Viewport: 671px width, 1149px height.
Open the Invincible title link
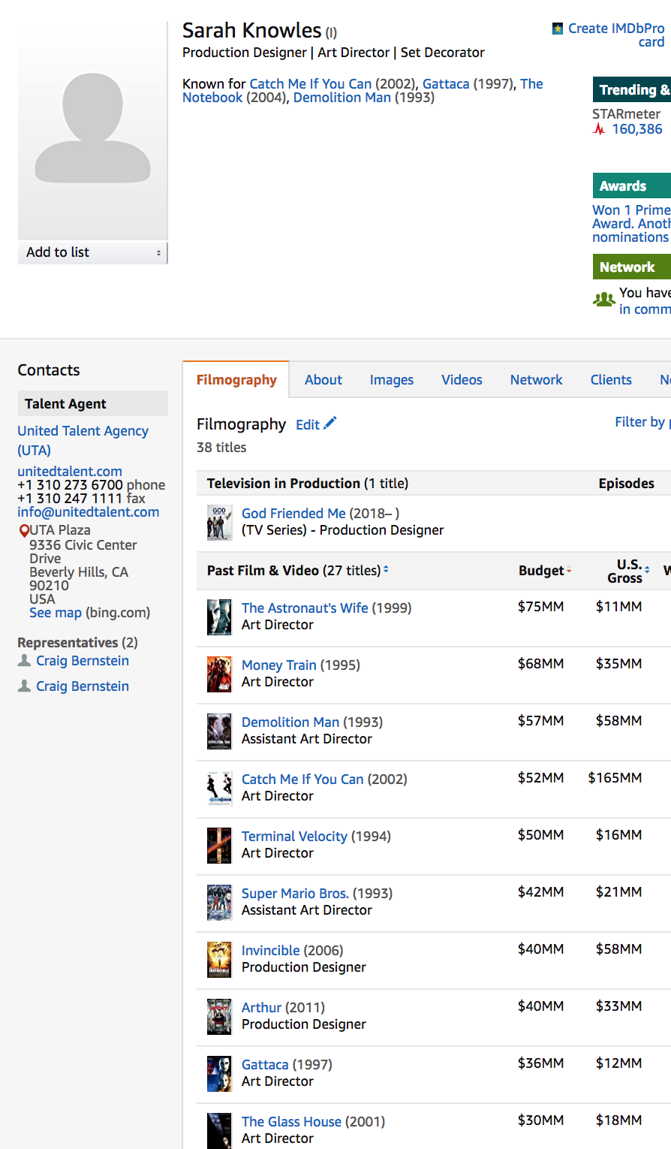271,951
